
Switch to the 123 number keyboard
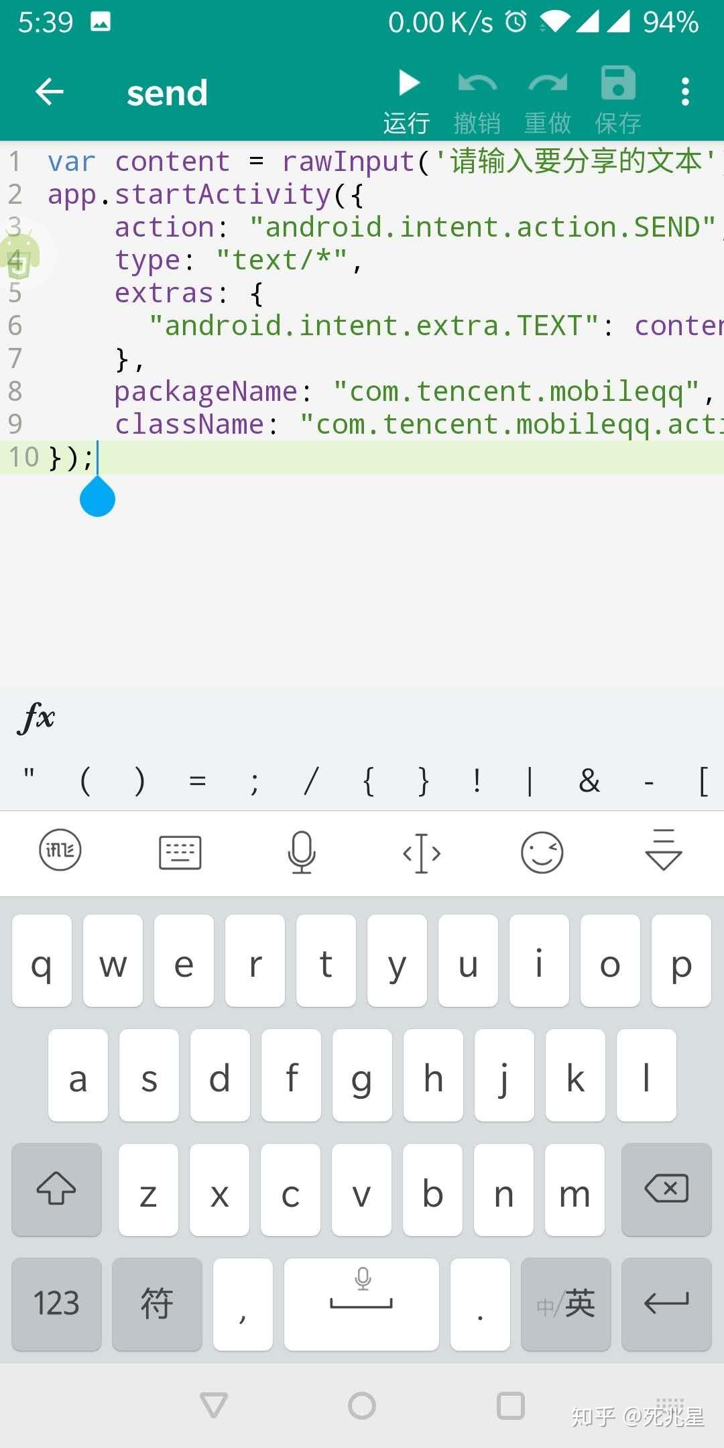pyautogui.click(x=57, y=1304)
